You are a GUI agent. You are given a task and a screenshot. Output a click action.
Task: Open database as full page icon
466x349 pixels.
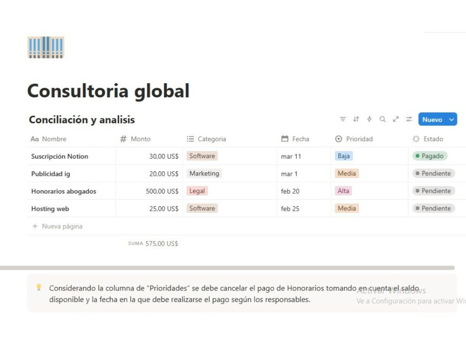point(396,119)
